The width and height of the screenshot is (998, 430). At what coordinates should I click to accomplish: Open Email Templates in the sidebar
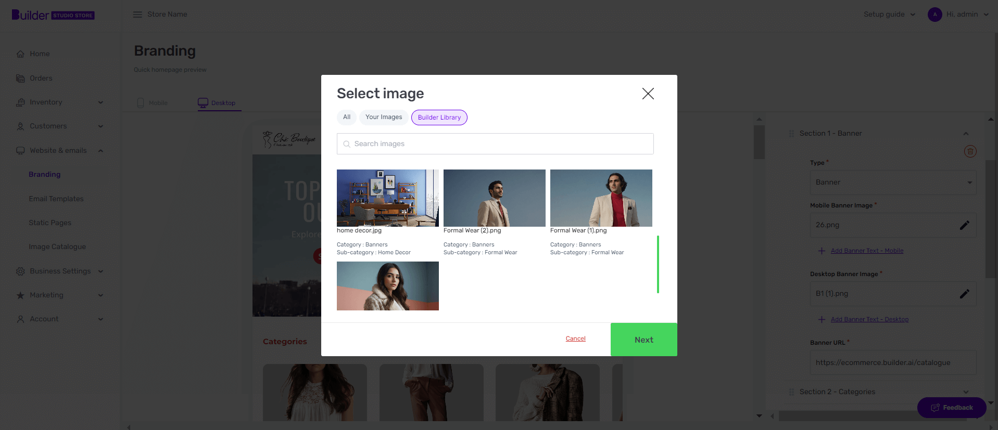tap(56, 199)
